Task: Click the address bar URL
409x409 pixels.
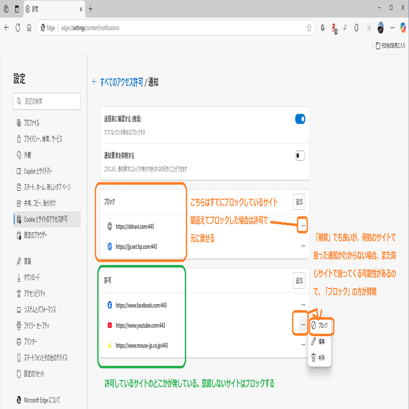Action: point(90,28)
